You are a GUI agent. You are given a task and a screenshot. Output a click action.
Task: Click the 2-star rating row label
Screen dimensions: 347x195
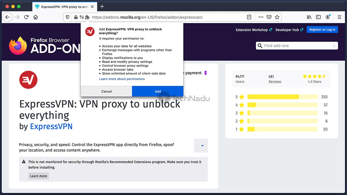pyautogui.click(x=240, y=121)
